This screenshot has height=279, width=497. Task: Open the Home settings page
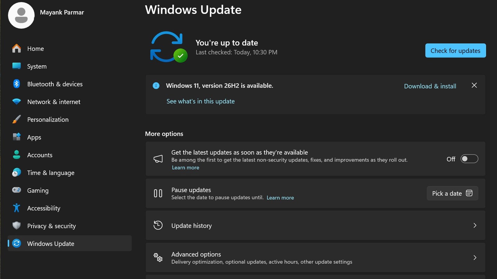click(x=70, y=49)
